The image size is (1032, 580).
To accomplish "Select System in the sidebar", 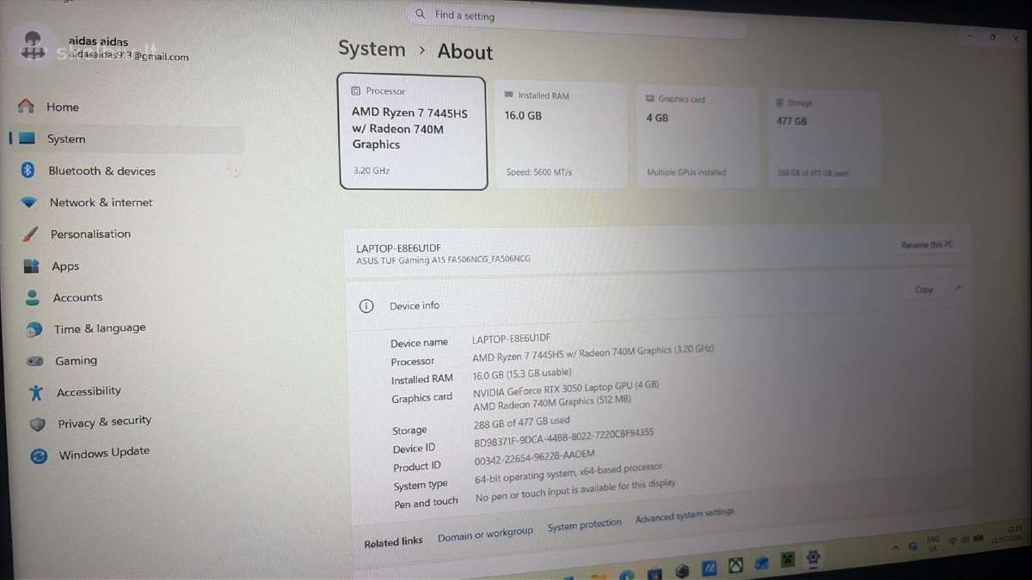I will coord(127,139).
